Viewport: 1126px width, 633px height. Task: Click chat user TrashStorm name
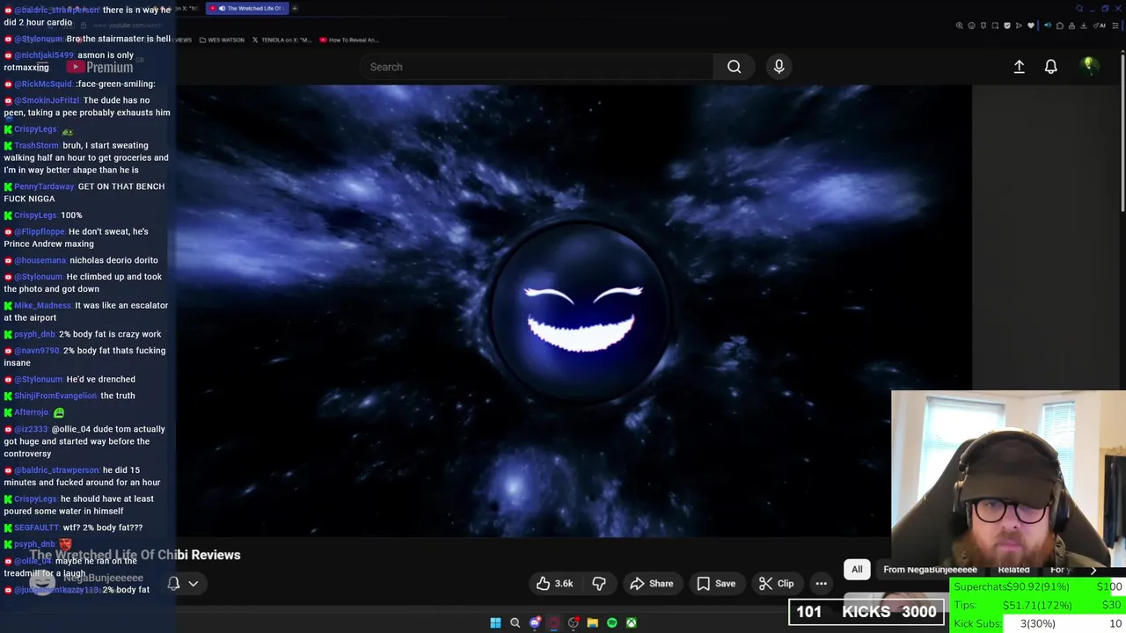36,145
